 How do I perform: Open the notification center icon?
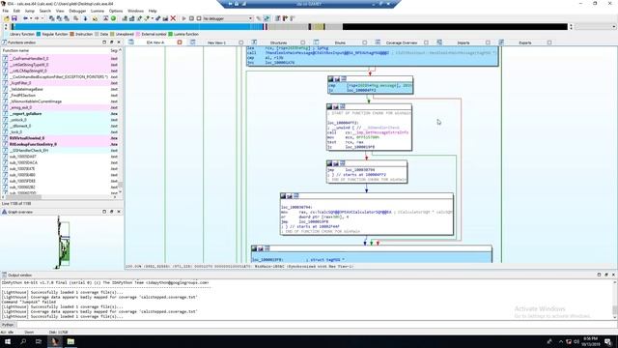607,341
